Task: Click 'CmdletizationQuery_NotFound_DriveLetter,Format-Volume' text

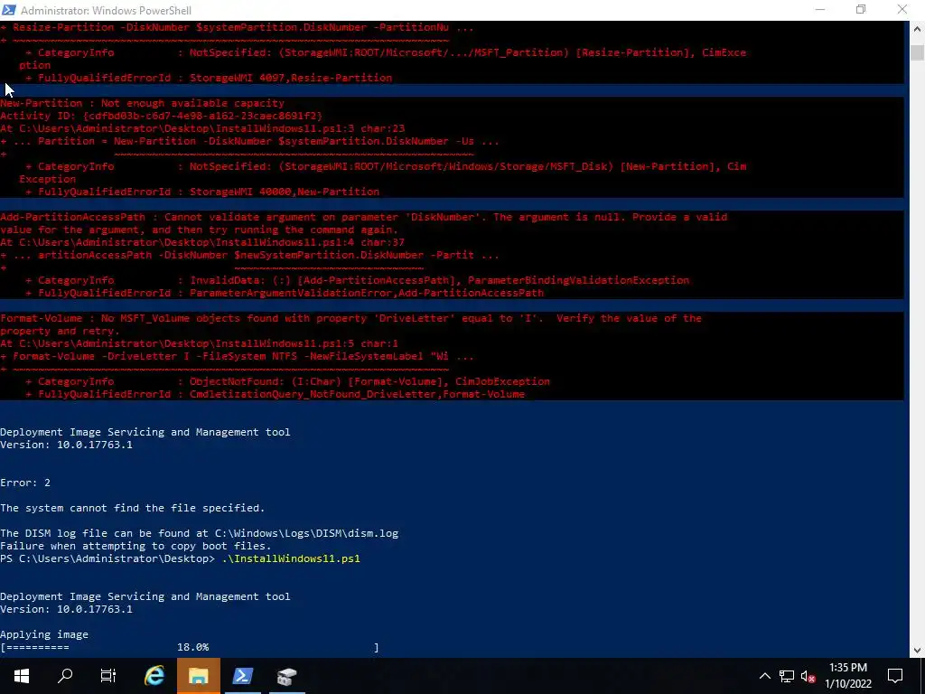Action: [357, 394]
